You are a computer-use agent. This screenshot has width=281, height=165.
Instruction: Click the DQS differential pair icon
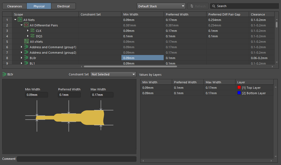coord(32,36)
